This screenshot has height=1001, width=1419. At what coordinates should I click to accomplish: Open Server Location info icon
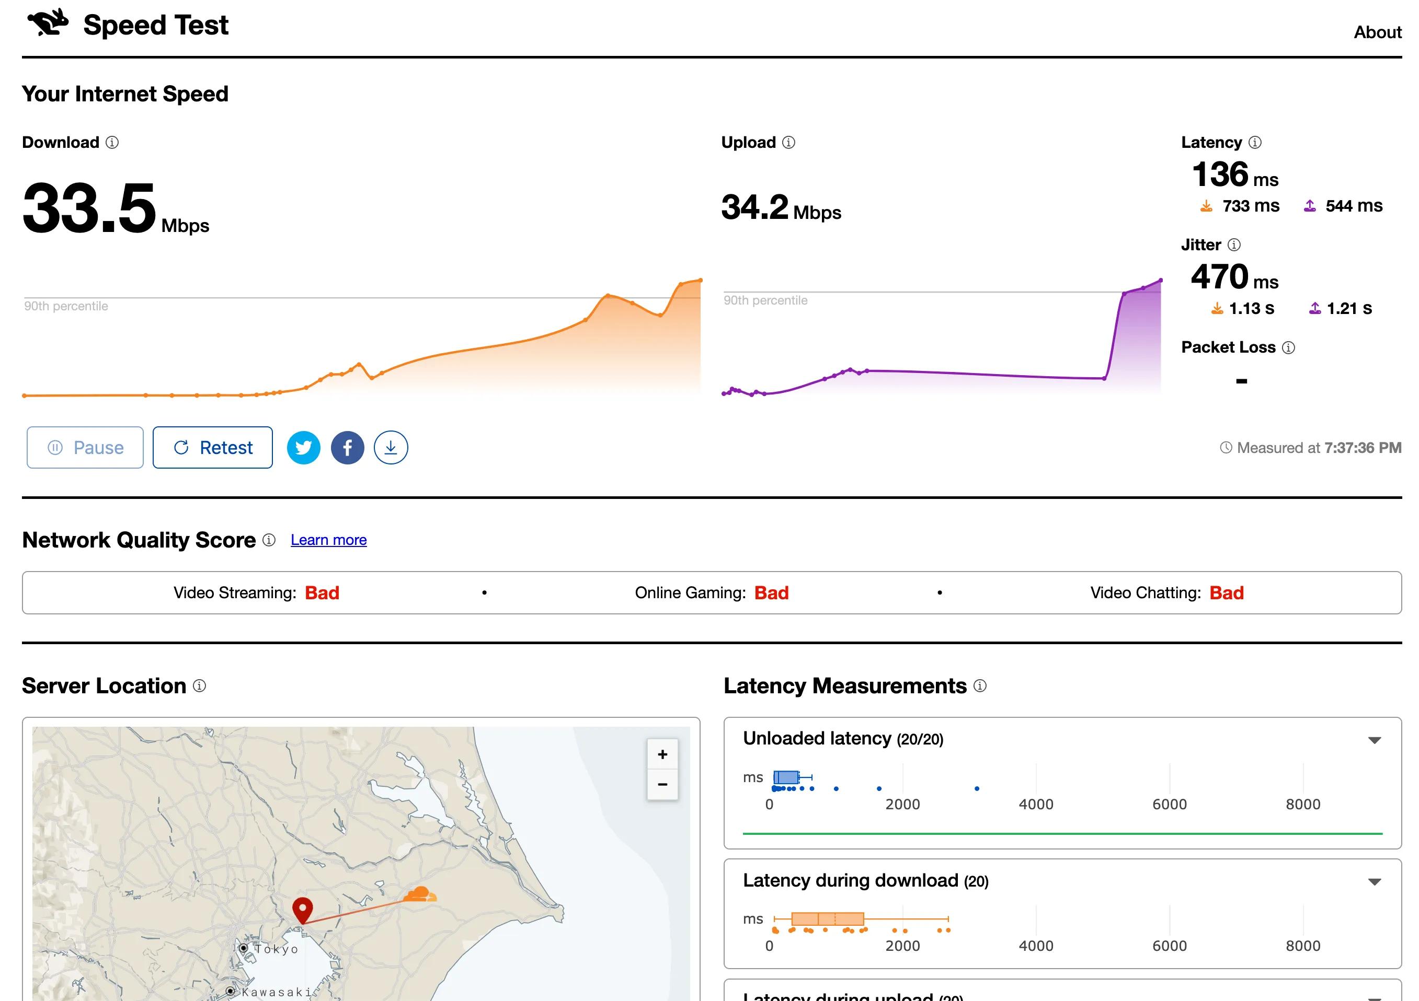tap(200, 686)
